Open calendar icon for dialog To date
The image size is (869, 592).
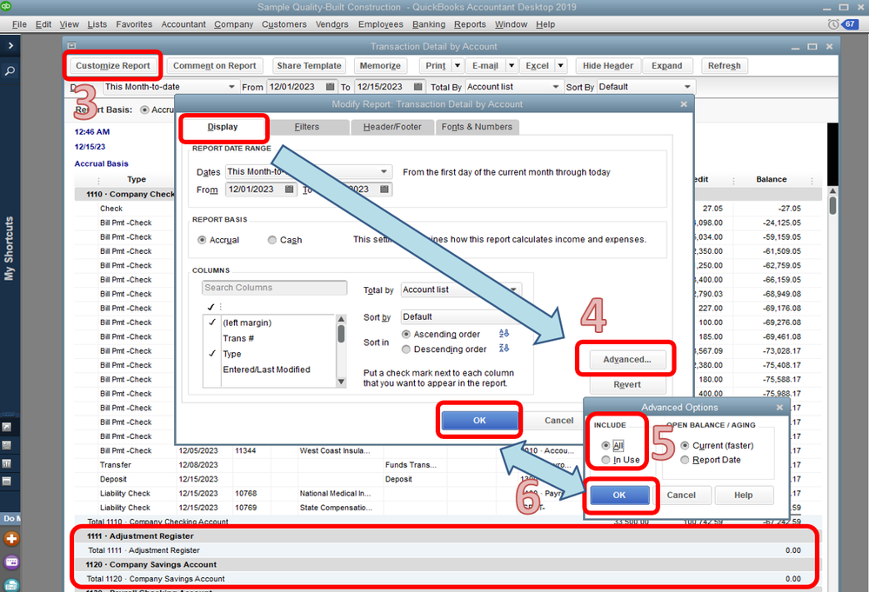tap(384, 190)
